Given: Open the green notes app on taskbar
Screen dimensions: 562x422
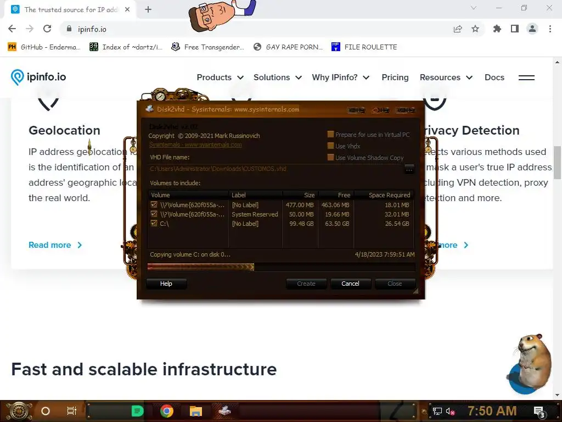Looking at the screenshot, I should [137, 411].
